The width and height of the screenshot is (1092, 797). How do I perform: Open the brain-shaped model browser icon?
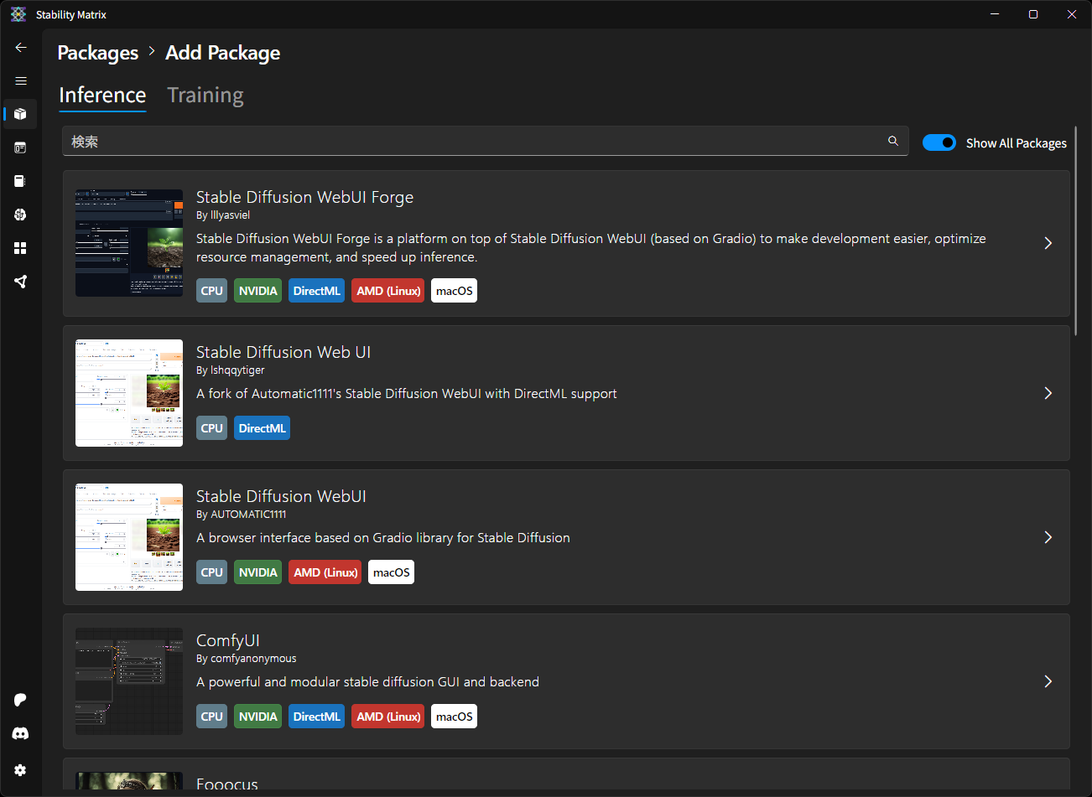point(21,215)
